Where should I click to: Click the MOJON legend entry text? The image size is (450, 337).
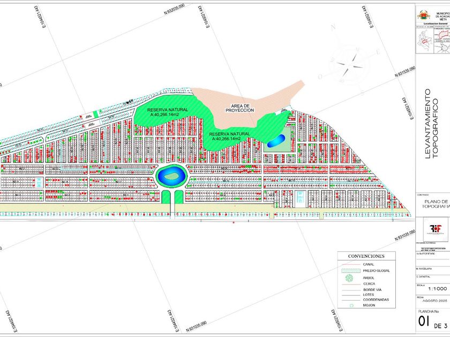pos(369,305)
